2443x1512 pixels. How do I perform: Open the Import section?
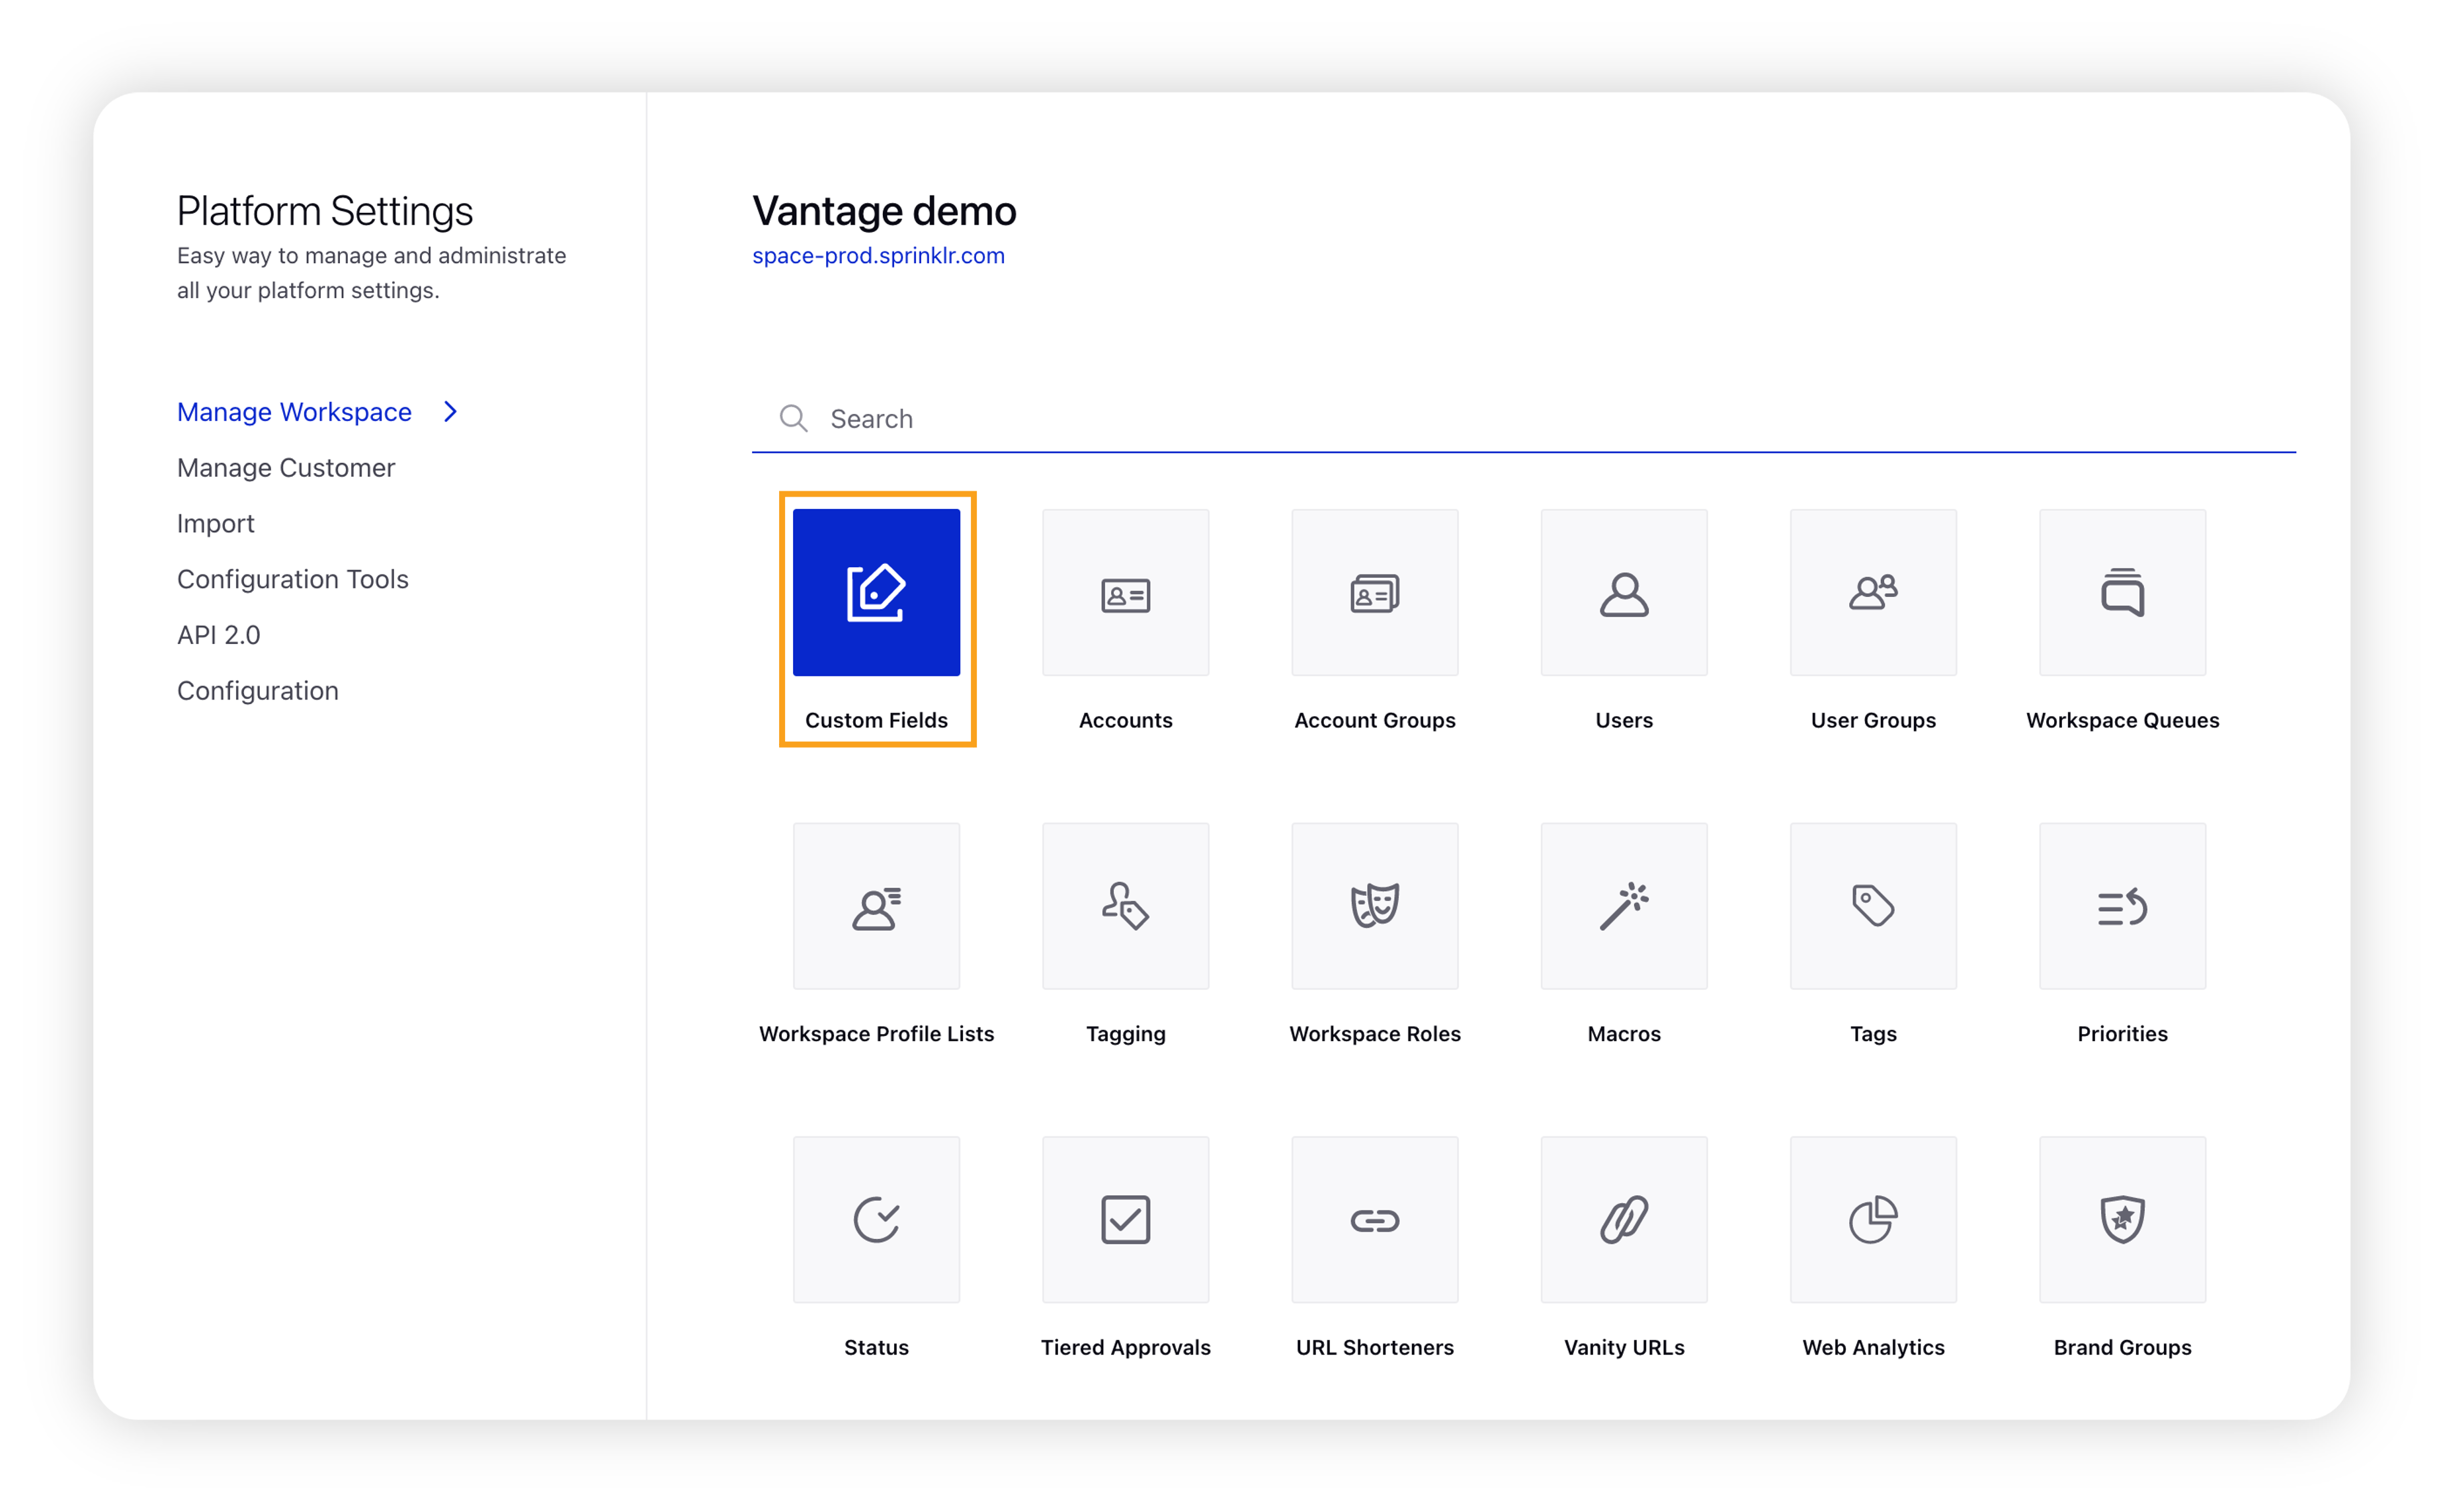[216, 524]
